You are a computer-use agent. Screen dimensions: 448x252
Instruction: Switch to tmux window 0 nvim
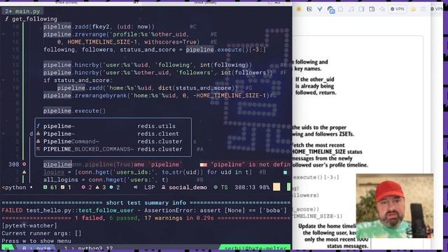click(x=36, y=248)
